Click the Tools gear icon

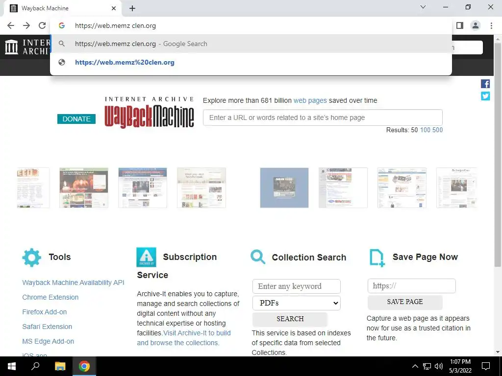click(x=32, y=258)
